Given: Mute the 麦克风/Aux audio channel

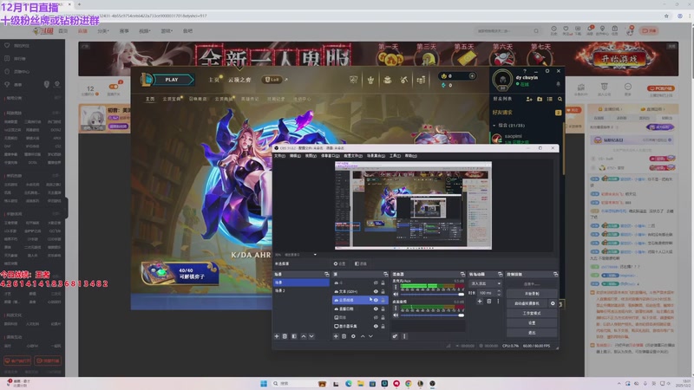Looking at the screenshot, I should (x=396, y=294).
